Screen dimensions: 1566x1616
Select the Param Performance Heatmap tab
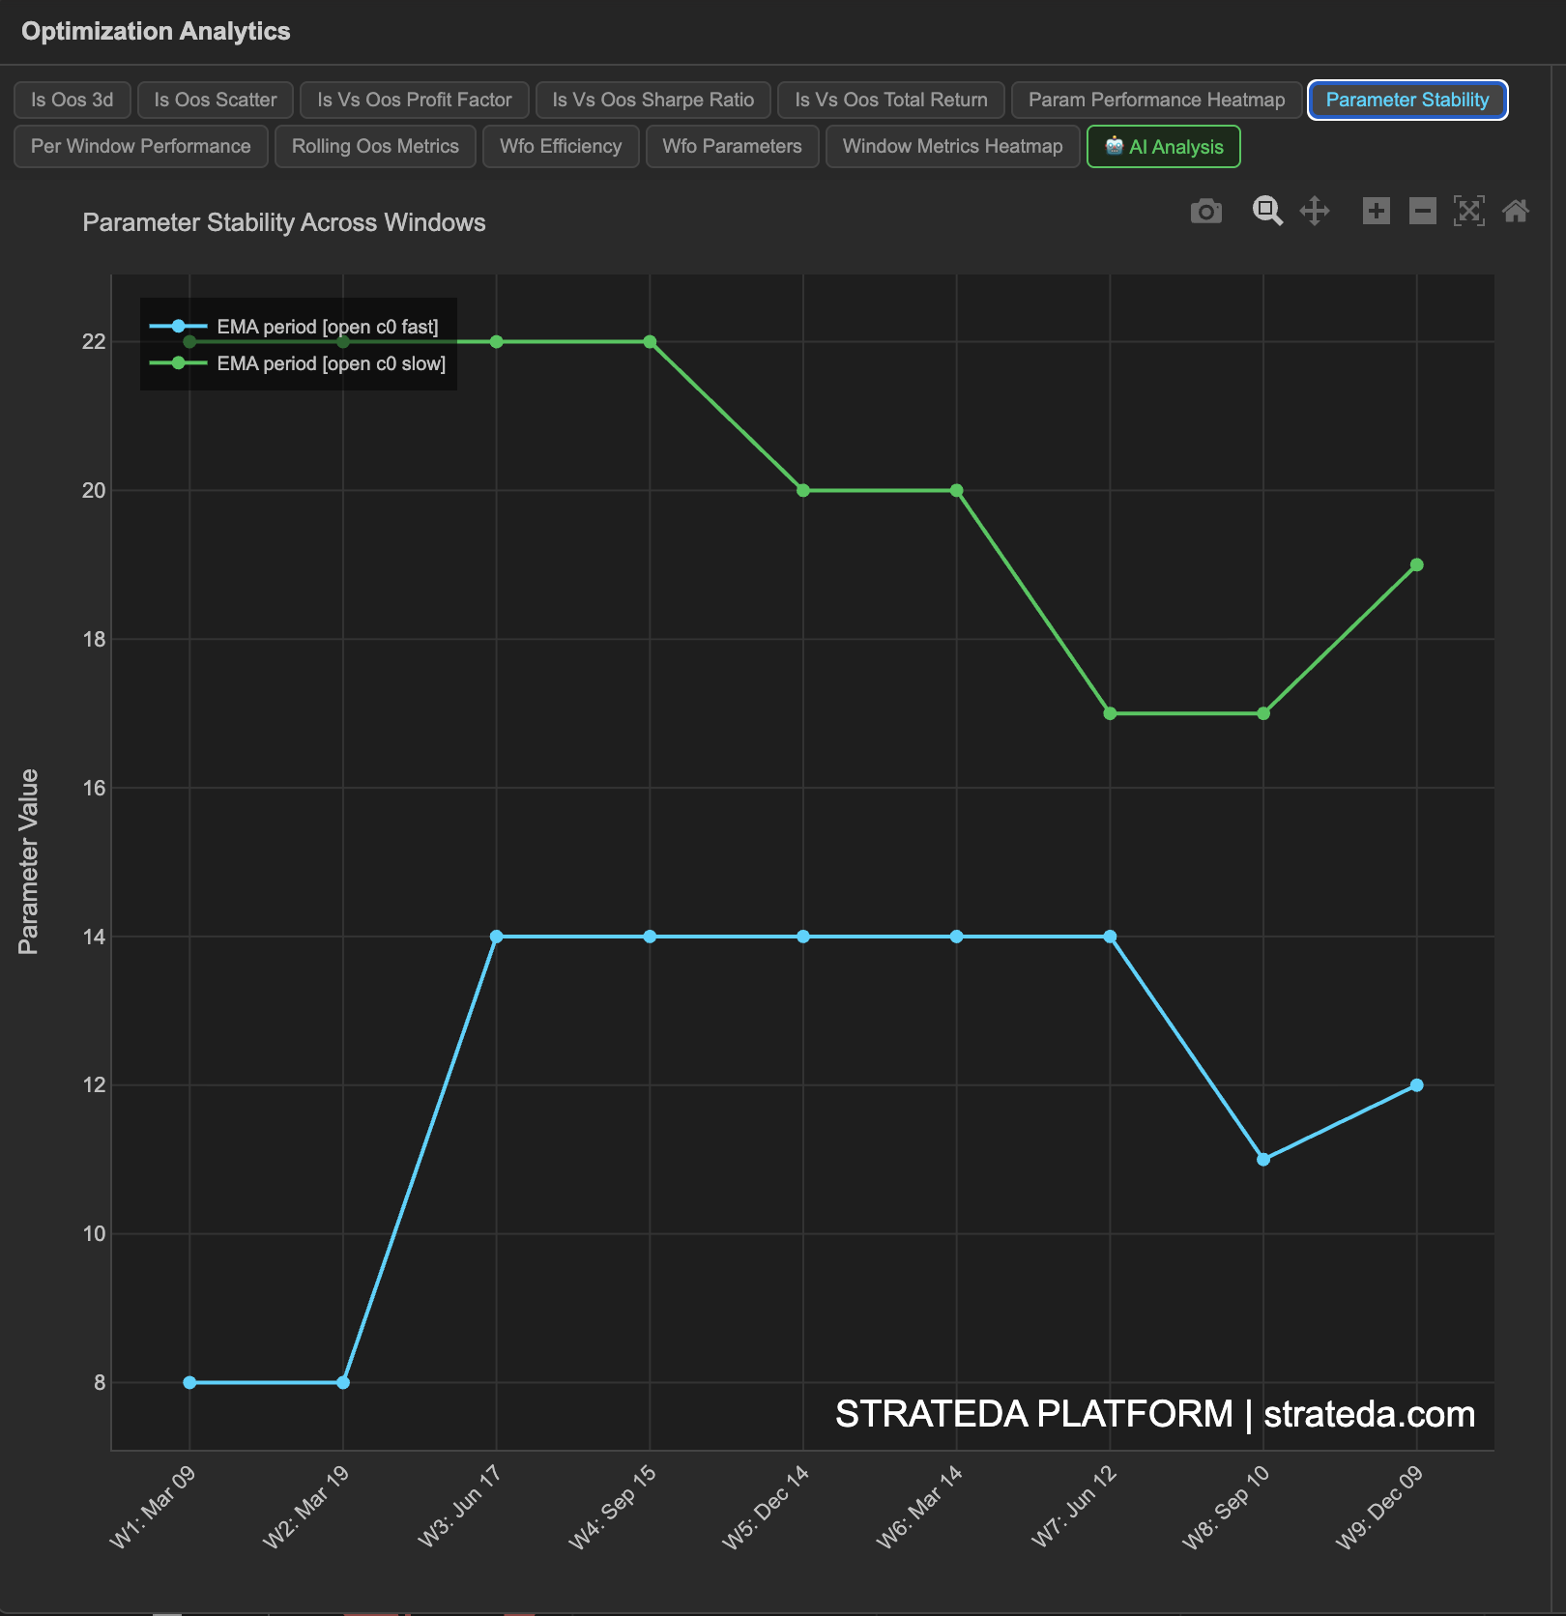[1156, 100]
